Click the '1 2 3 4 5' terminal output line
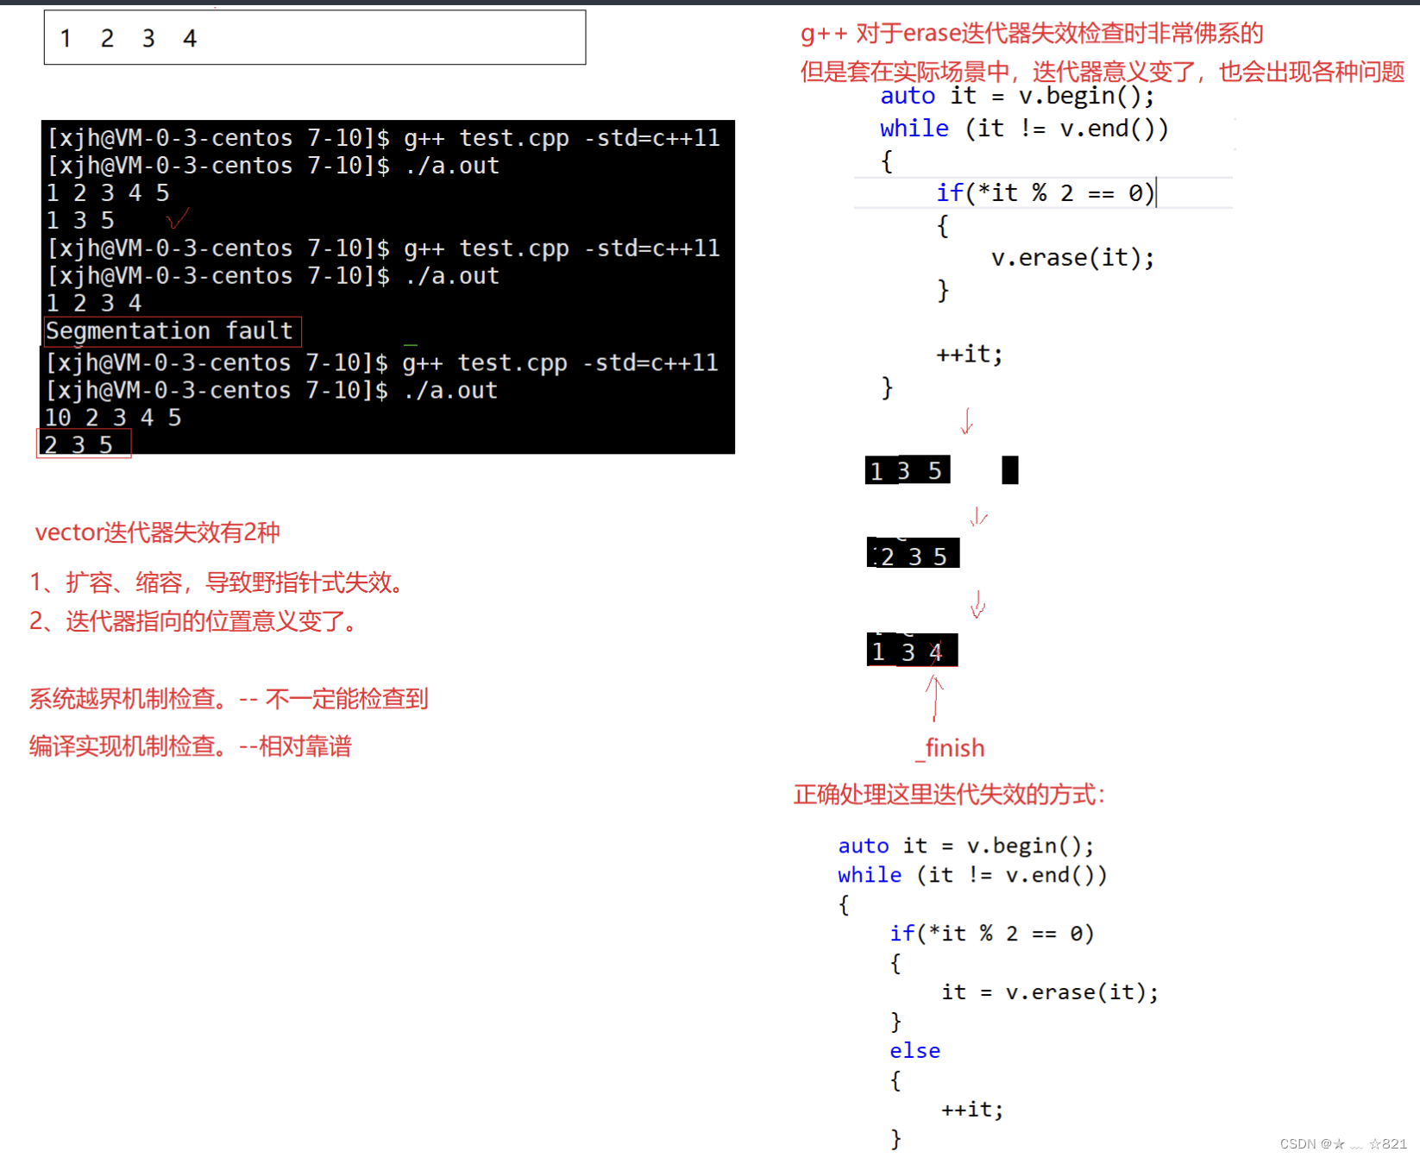 109,193
